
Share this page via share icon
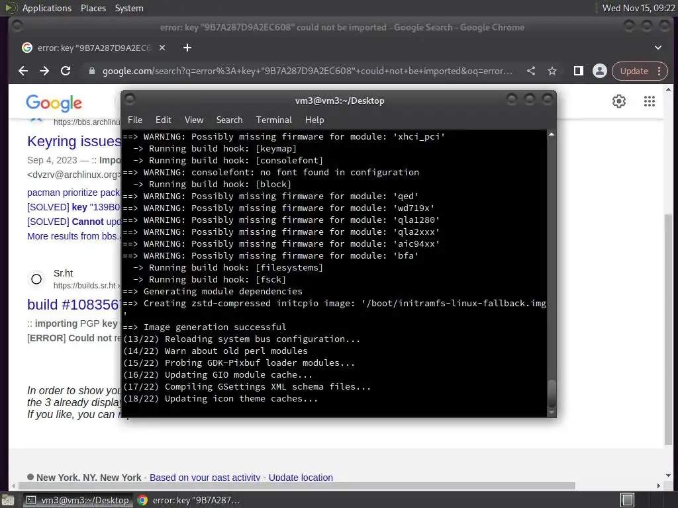(x=531, y=71)
